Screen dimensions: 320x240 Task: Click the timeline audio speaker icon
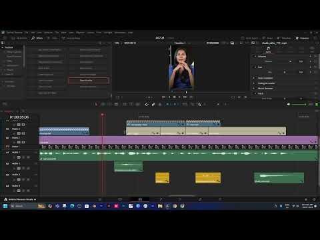[x=289, y=104]
